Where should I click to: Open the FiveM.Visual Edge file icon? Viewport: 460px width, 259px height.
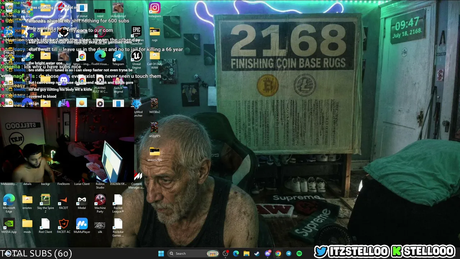[100, 58]
